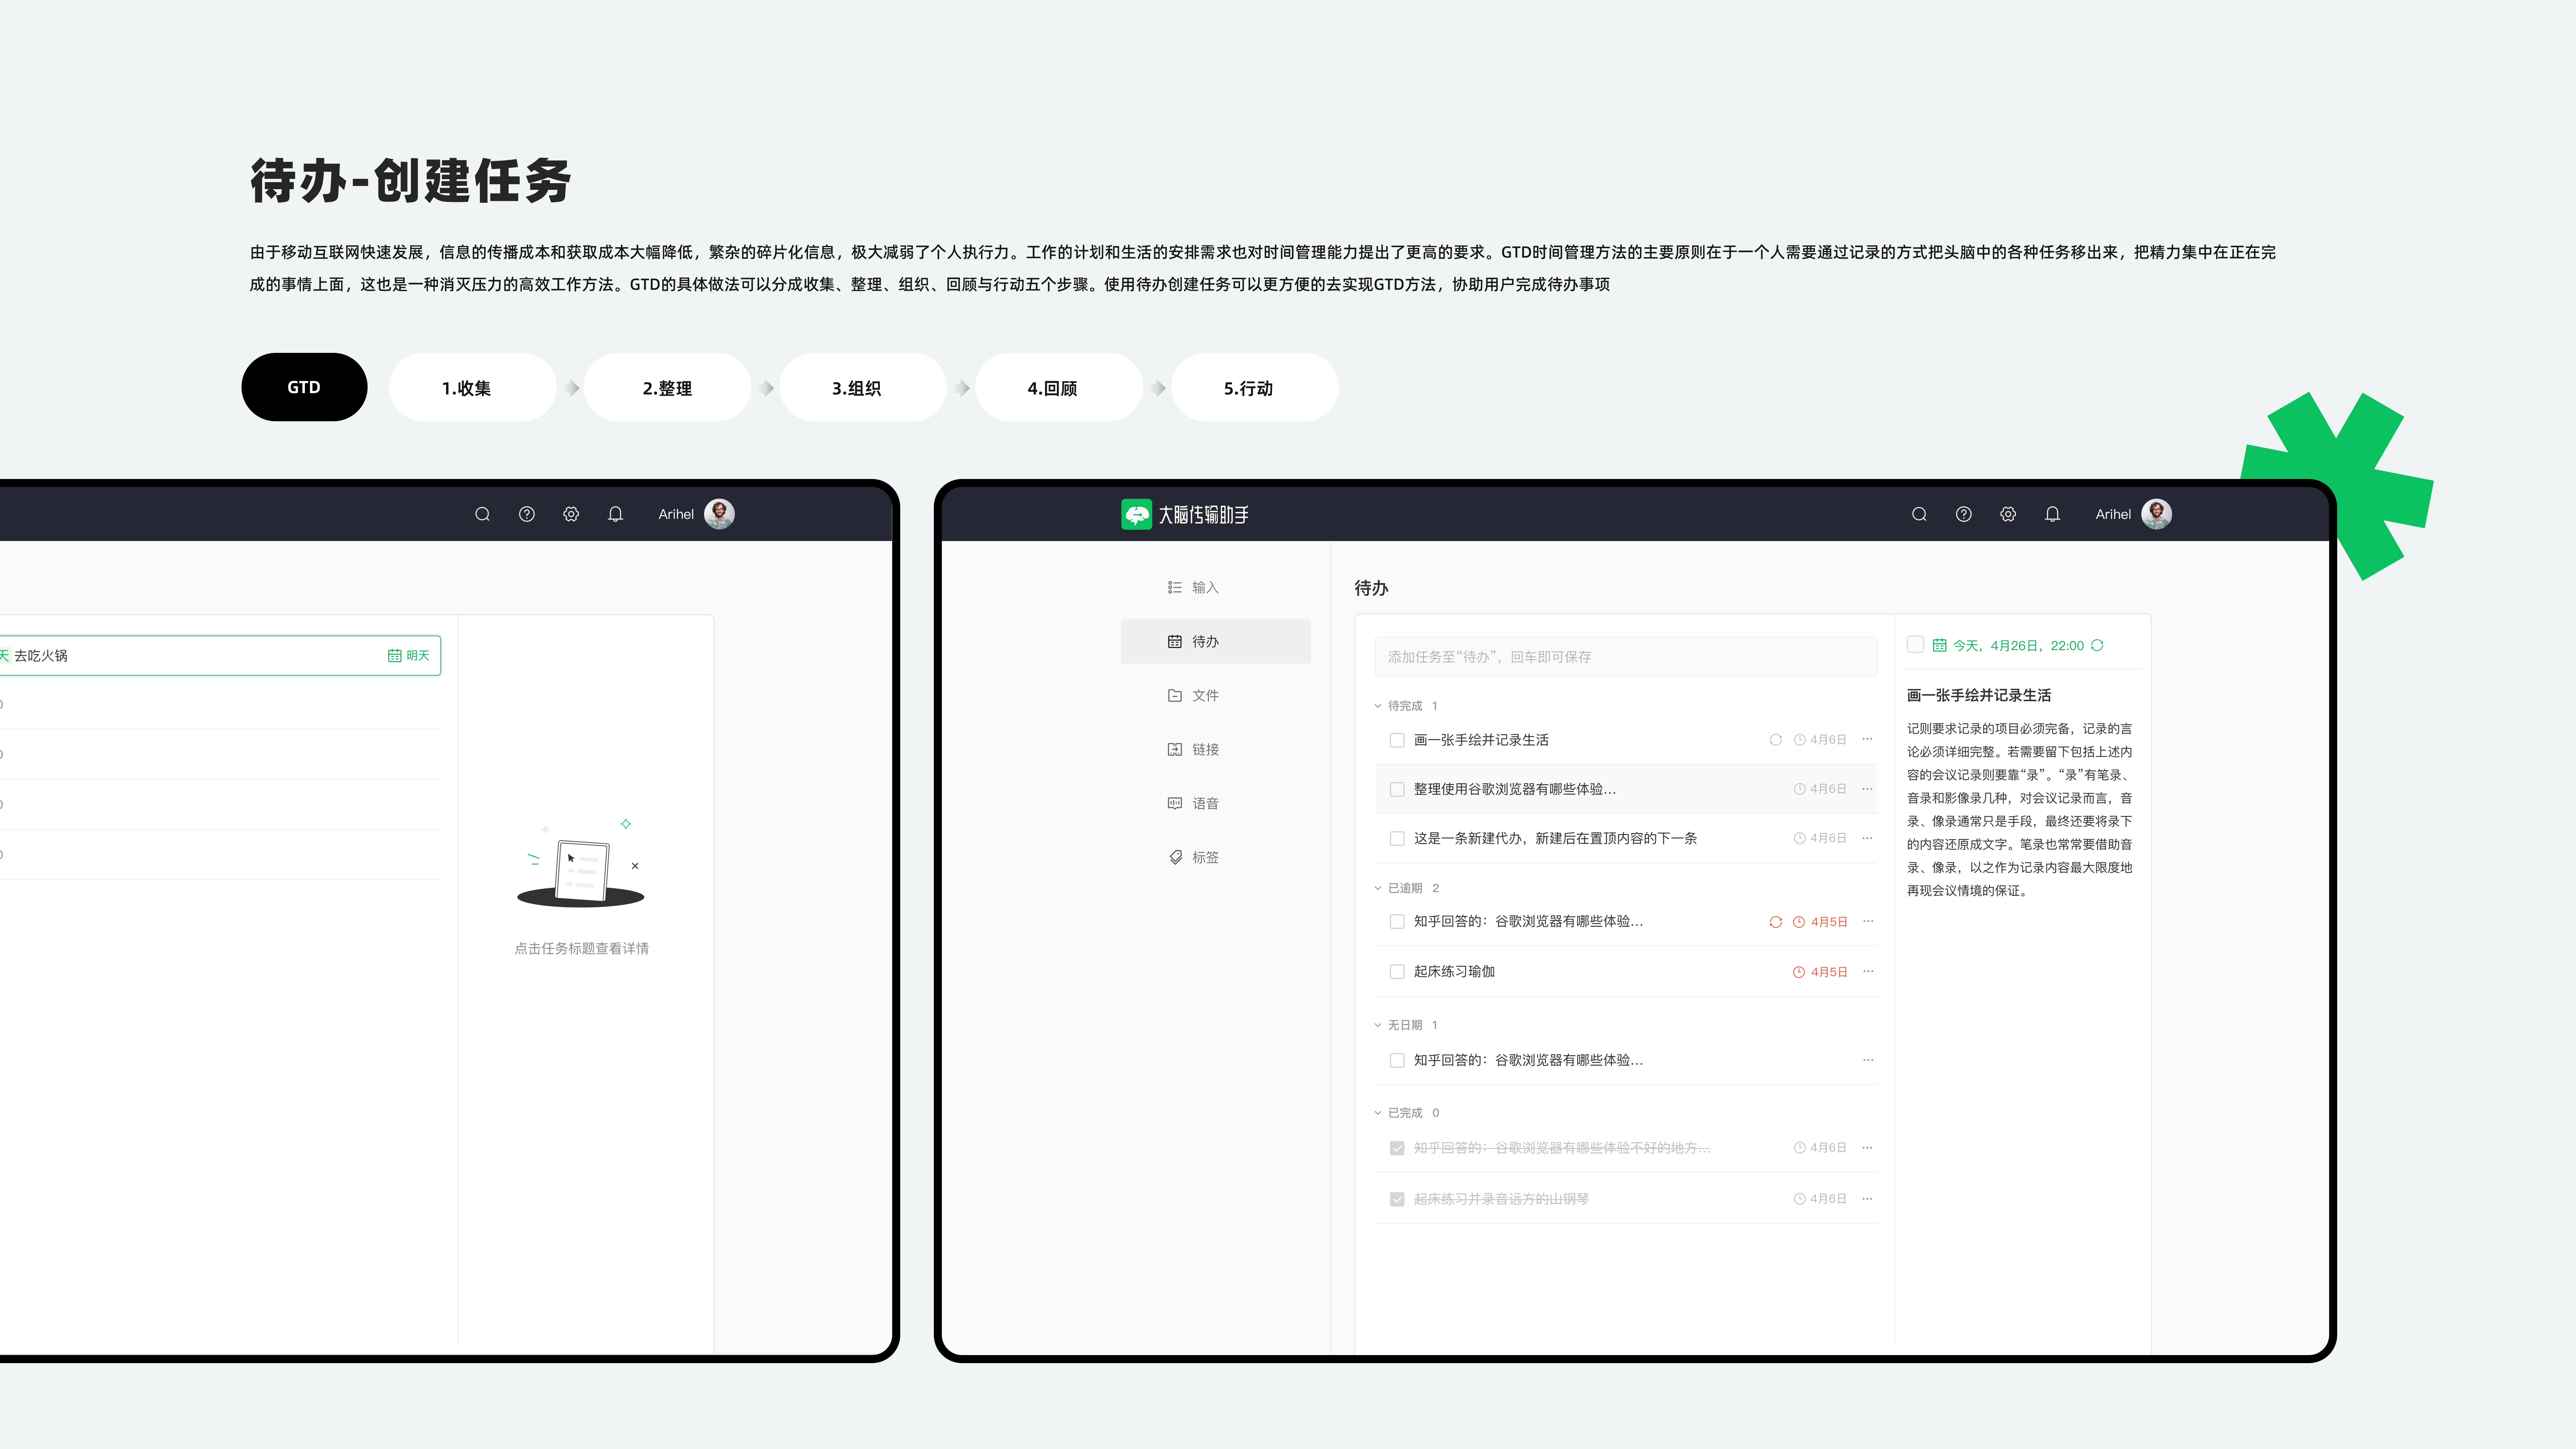
Task: Open settings gear in right window header
Action: click(2008, 514)
